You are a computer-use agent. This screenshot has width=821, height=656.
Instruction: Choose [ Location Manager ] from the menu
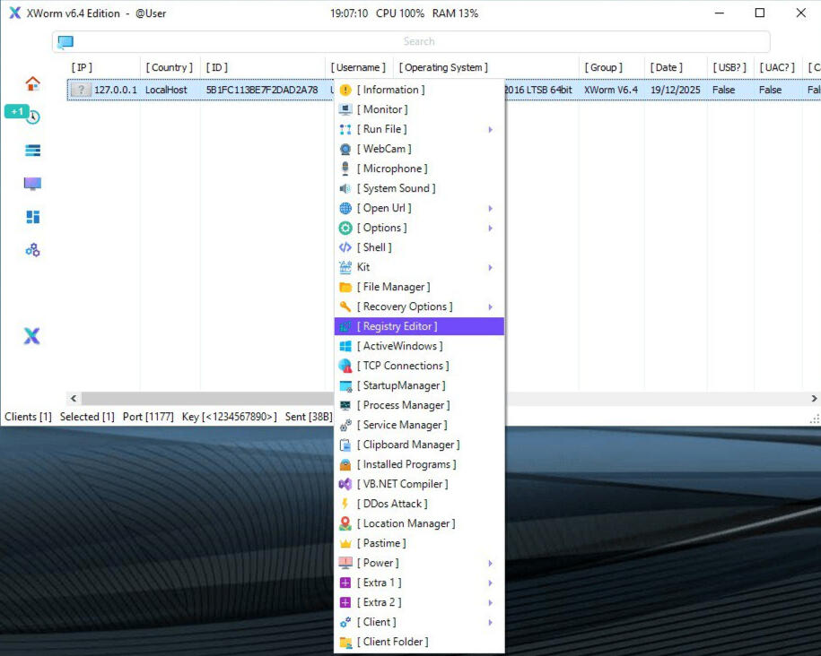tap(419, 523)
